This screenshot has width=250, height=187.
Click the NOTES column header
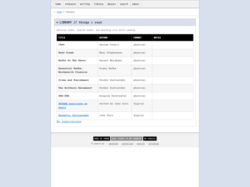tap(173, 38)
